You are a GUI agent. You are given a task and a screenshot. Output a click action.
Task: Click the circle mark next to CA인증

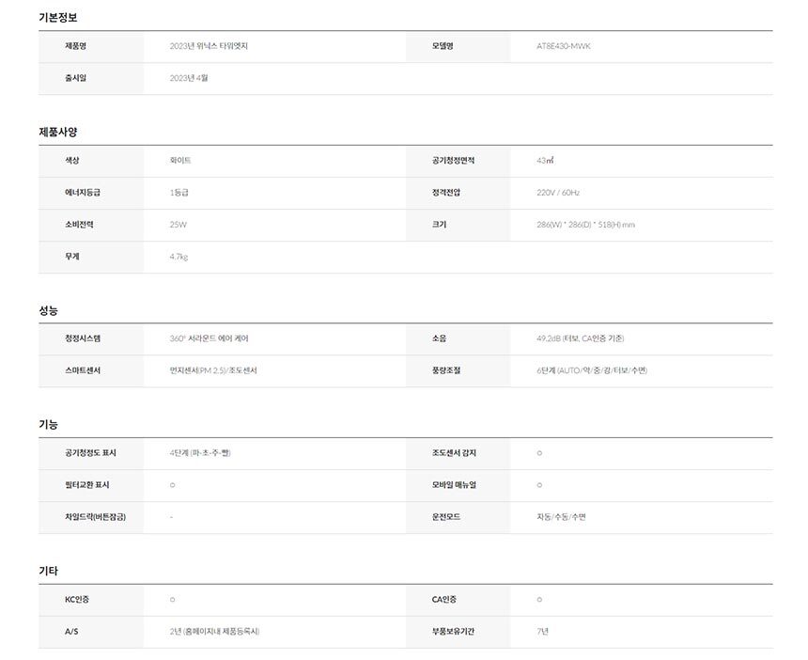pos(539,599)
